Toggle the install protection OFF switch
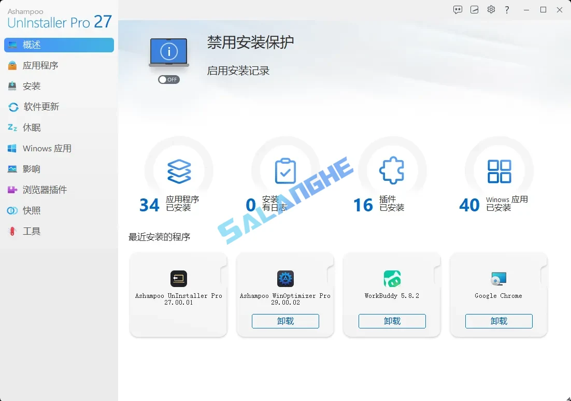Screen dimensions: 571x401 (168, 80)
